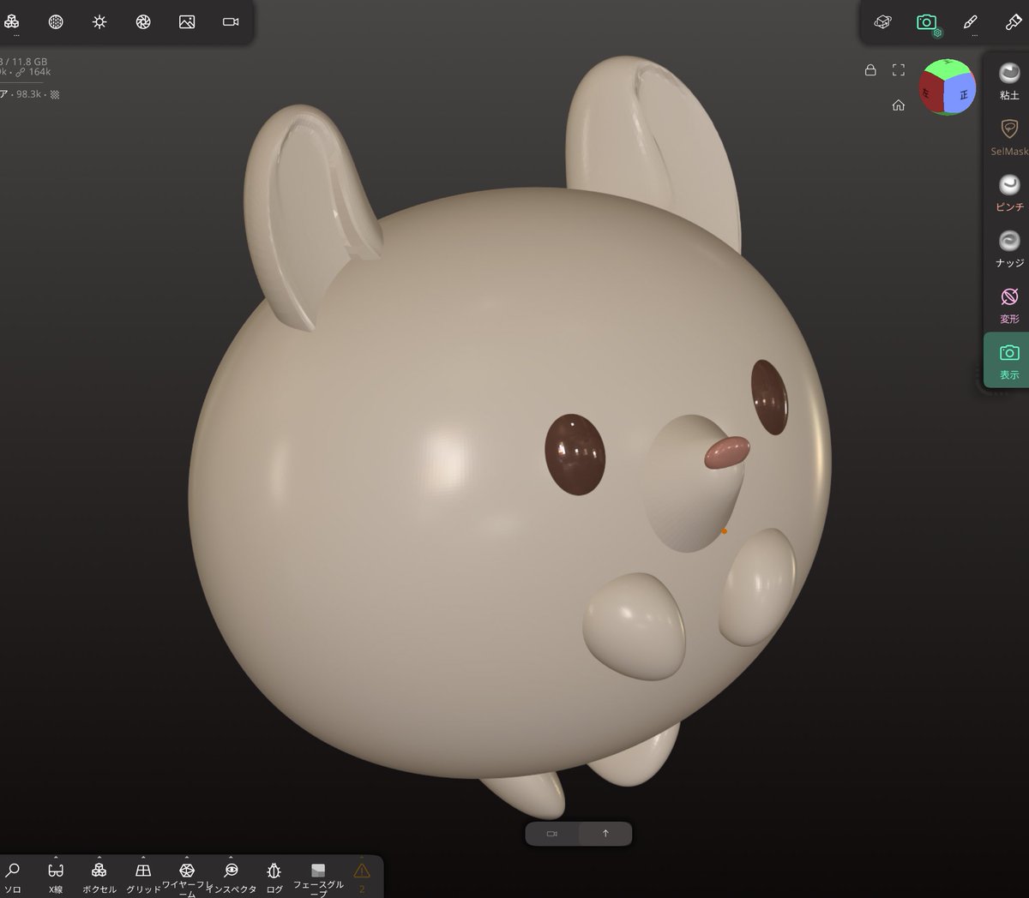
Task: Open the Stroke brush pen menu
Action: [971, 21]
